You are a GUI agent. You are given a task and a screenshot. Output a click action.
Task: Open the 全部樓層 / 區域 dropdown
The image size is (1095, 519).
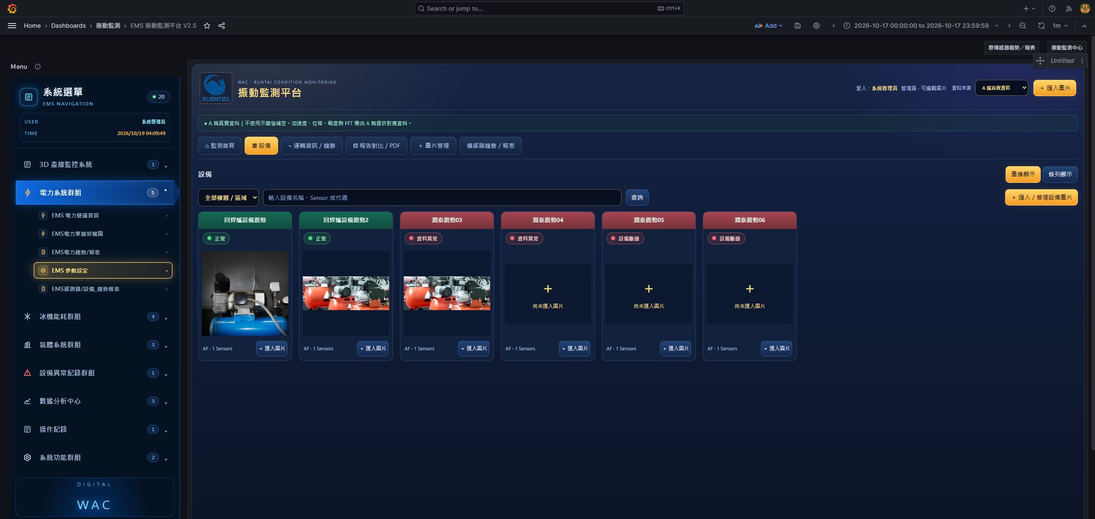(228, 198)
